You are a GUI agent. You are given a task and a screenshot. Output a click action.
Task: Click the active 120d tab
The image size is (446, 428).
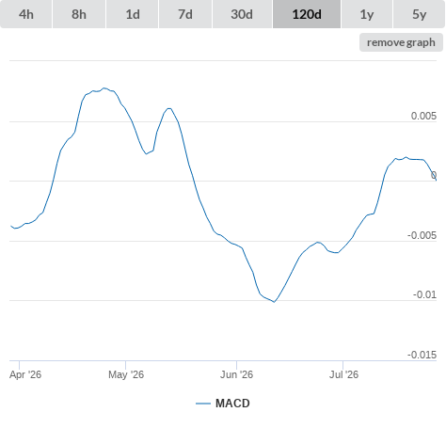point(307,14)
